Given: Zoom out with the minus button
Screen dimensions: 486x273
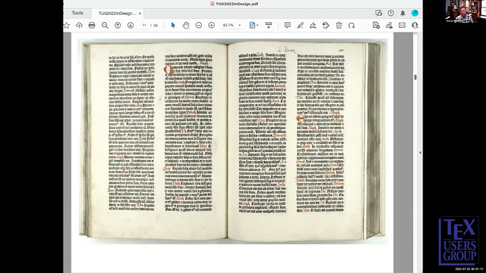Looking at the screenshot, I should pyautogui.click(x=198, y=26).
